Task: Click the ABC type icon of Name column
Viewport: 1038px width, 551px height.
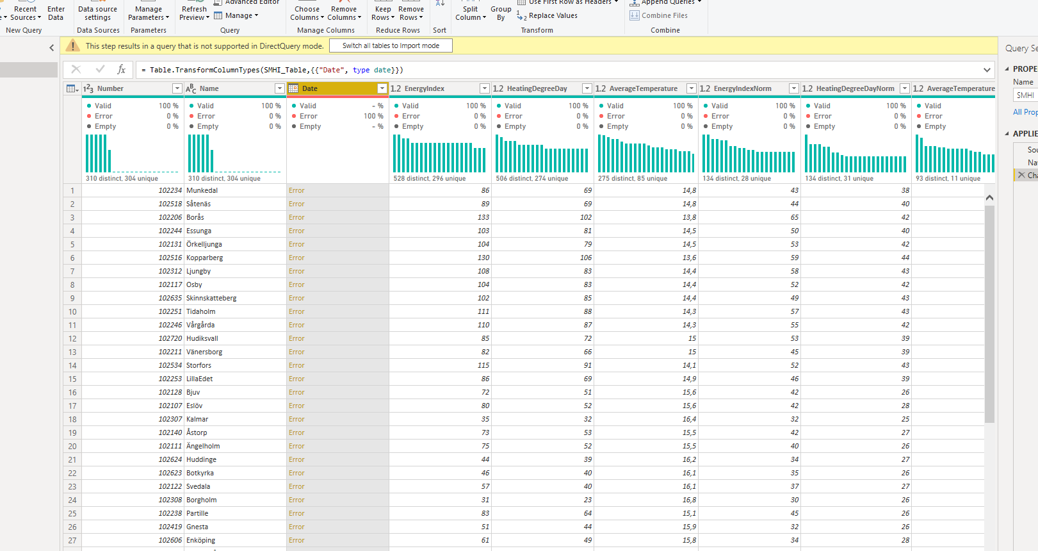Action: point(191,88)
